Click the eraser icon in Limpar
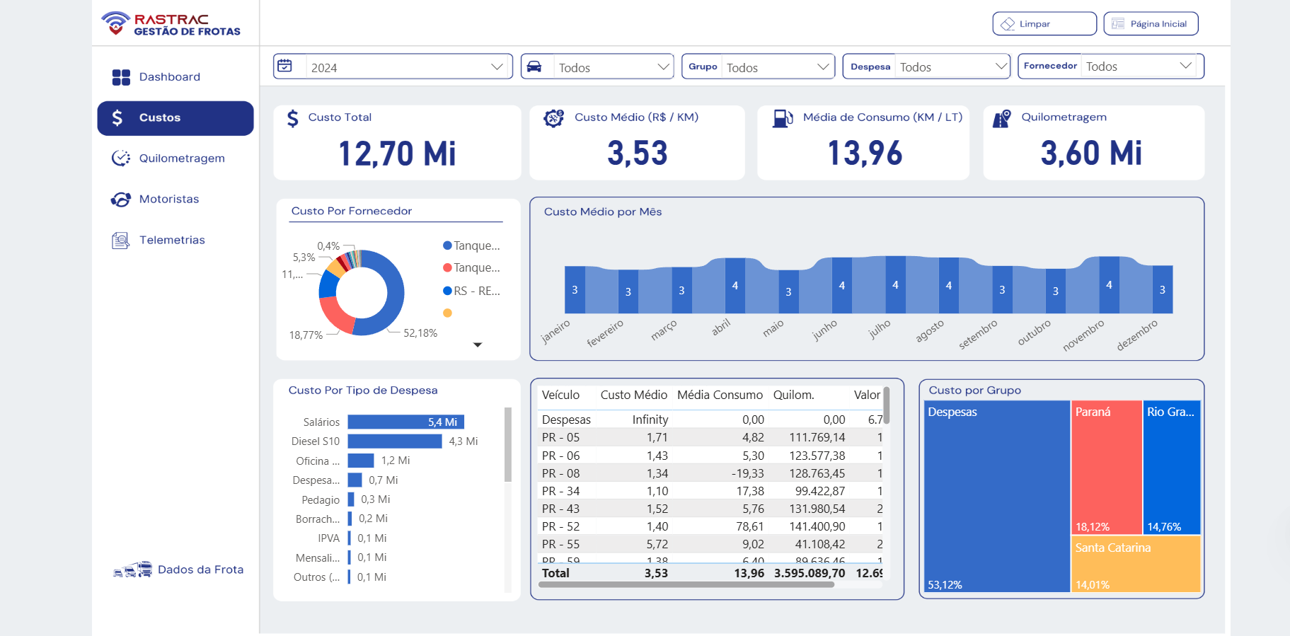 tap(1008, 24)
